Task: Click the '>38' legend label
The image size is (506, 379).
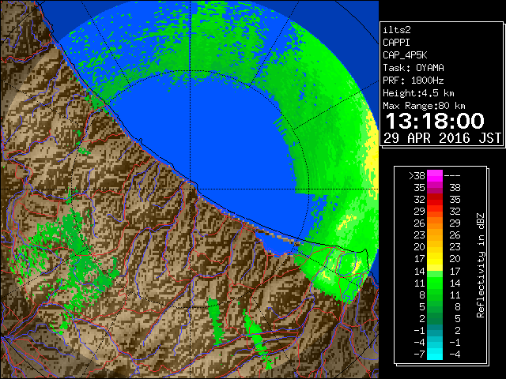Action: click(x=417, y=175)
